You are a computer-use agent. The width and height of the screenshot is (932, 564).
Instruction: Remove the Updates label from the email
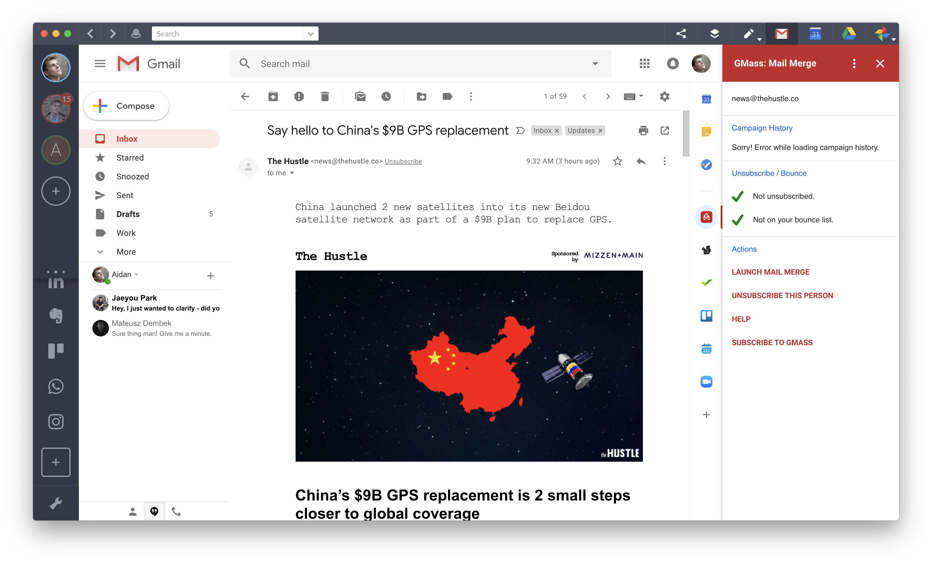(x=600, y=131)
